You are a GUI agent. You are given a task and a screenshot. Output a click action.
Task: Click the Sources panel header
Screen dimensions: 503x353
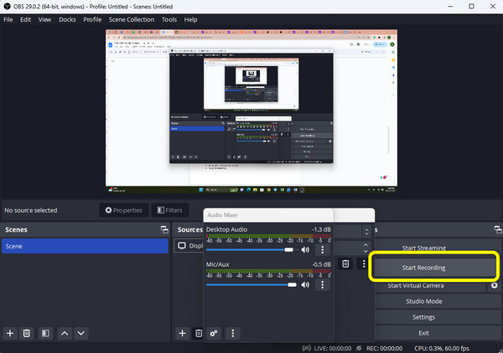pyautogui.click(x=190, y=229)
